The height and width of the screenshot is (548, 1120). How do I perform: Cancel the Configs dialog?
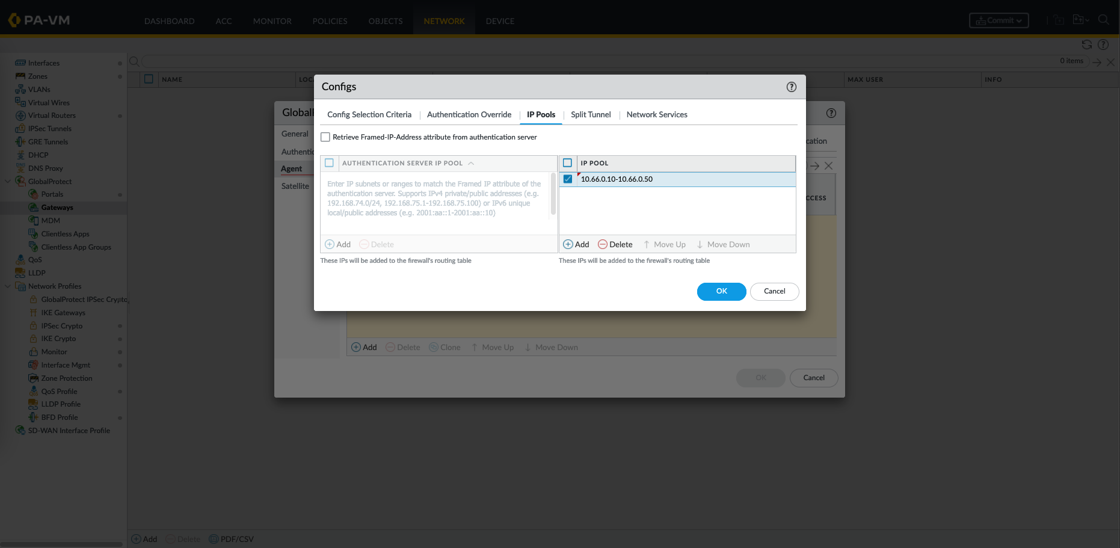click(774, 291)
